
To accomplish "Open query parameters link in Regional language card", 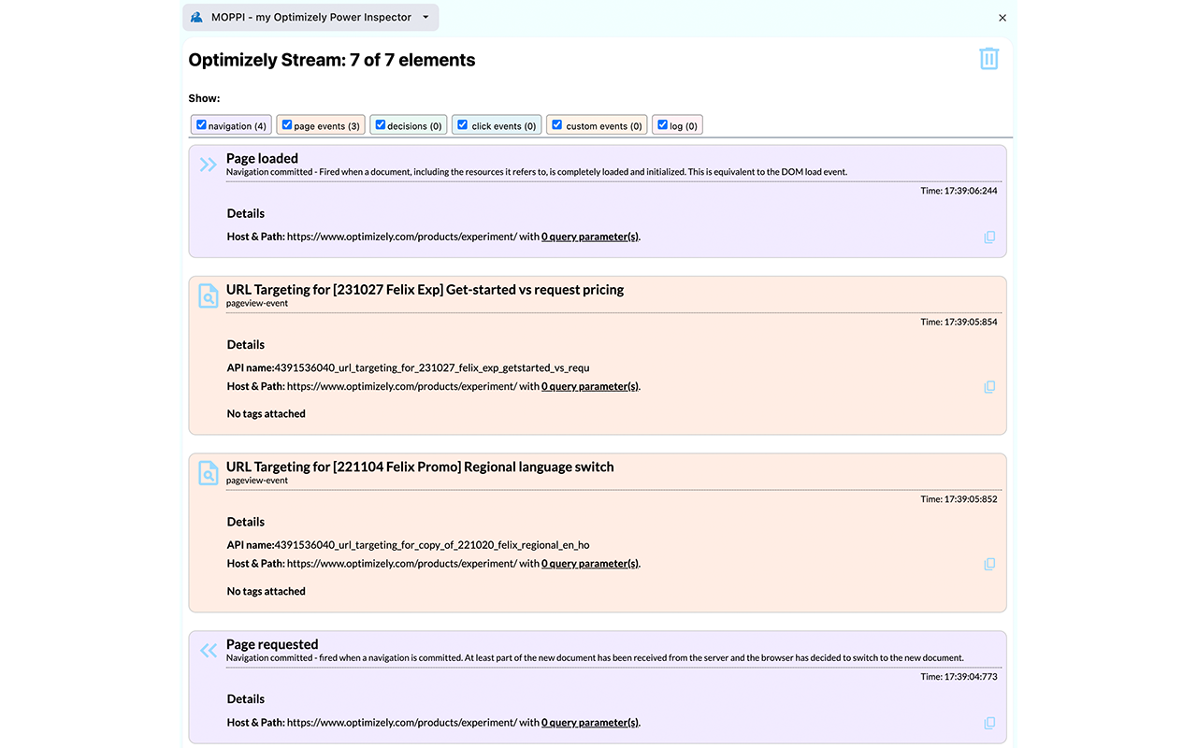I will (590, 564).
